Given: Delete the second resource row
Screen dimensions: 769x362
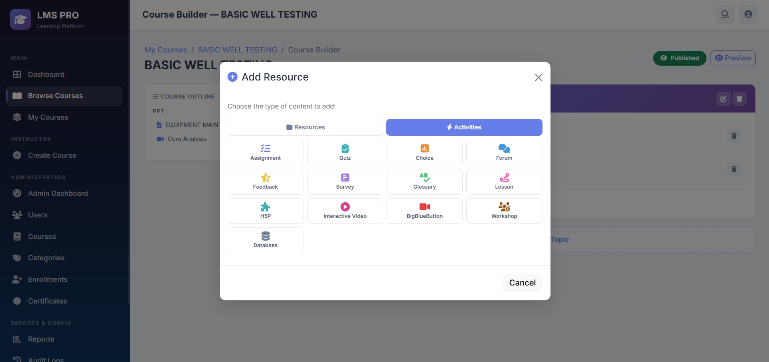Looking at the screenshot, I should (734, 169).
